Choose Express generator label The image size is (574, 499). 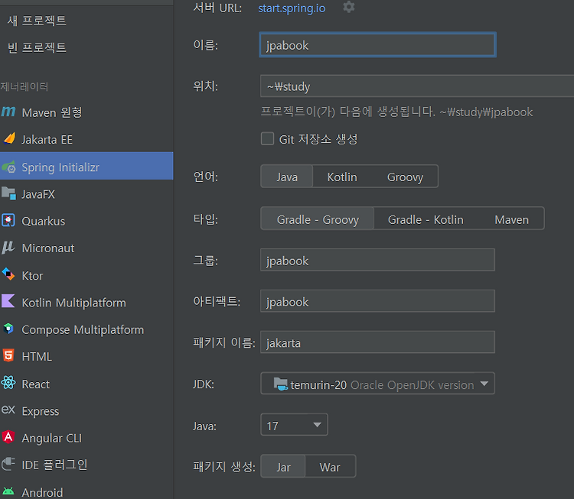pyautogui.click(x=41, y=411)
